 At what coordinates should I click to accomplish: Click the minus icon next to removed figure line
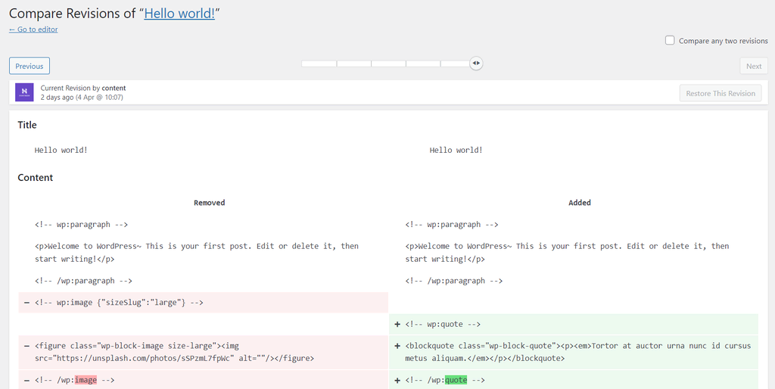click(x=27, y=346)
